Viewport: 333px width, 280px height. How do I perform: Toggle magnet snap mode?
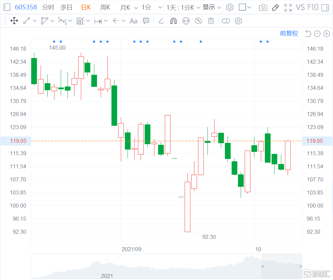click(174, 21)
